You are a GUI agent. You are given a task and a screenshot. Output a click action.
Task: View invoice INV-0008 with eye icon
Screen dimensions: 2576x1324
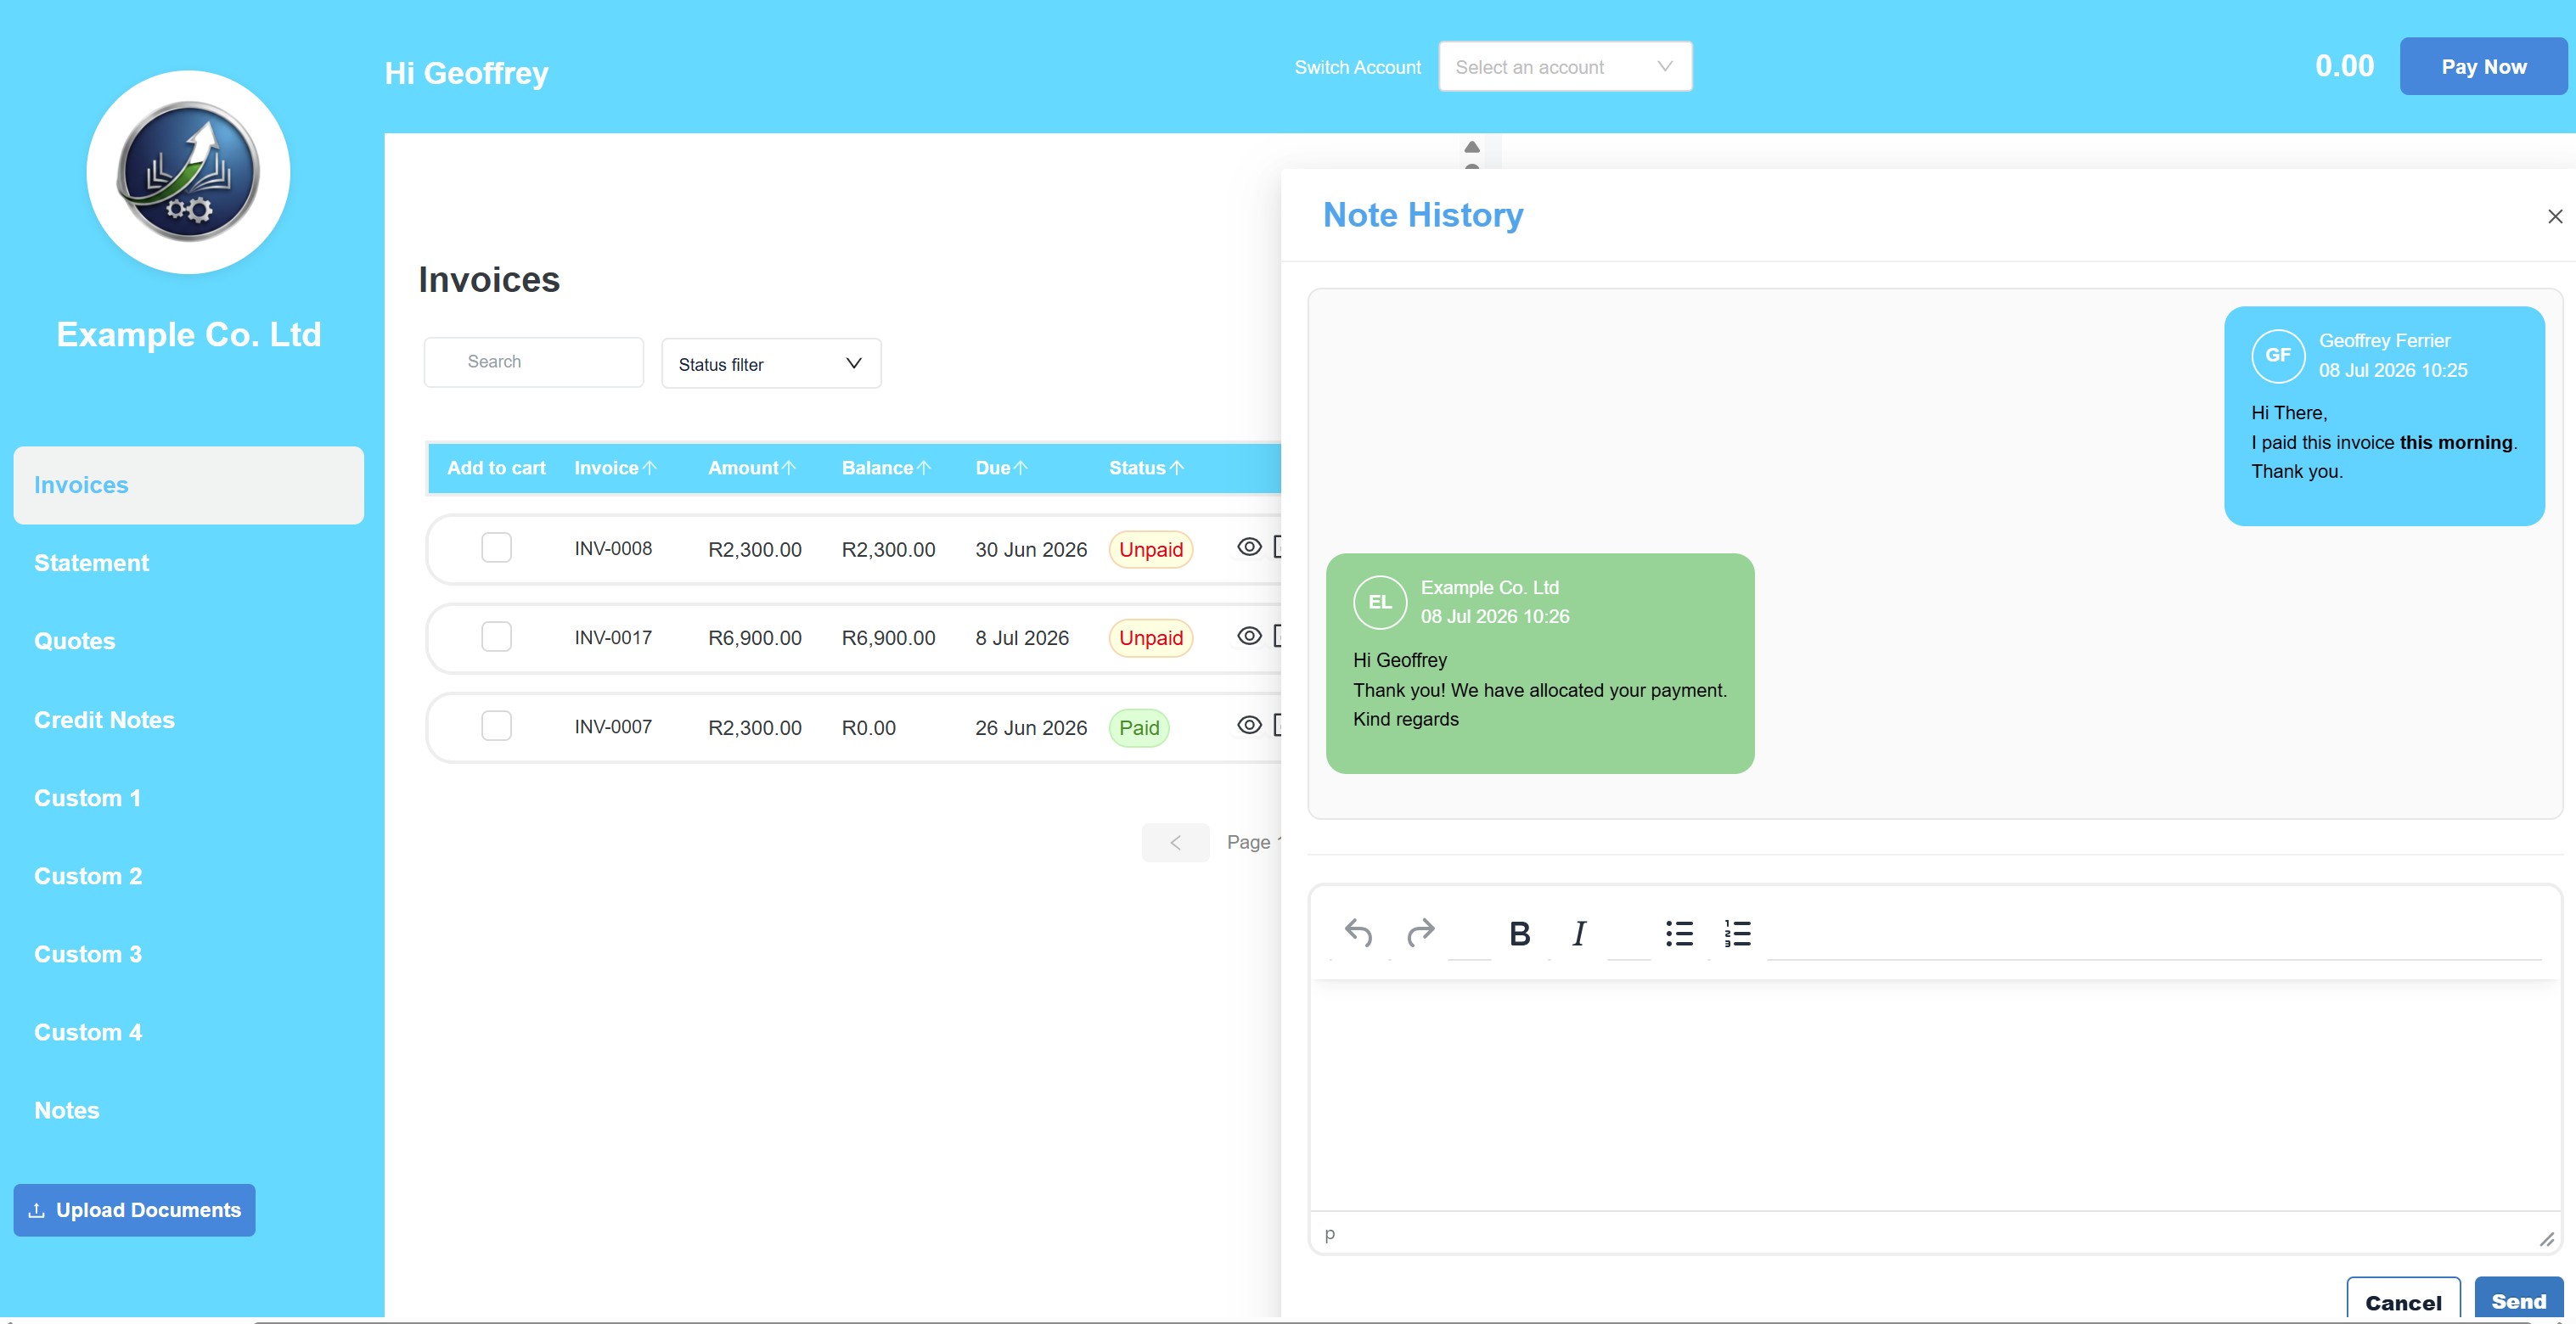[1249, 547]
